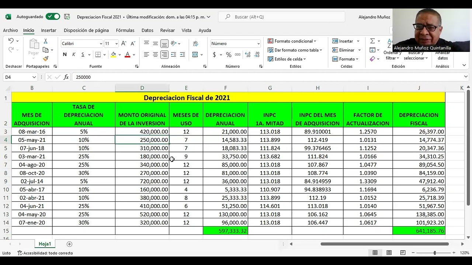Switch to Page Break Preview view
The image size is (472, 265).
pos(403,253)
